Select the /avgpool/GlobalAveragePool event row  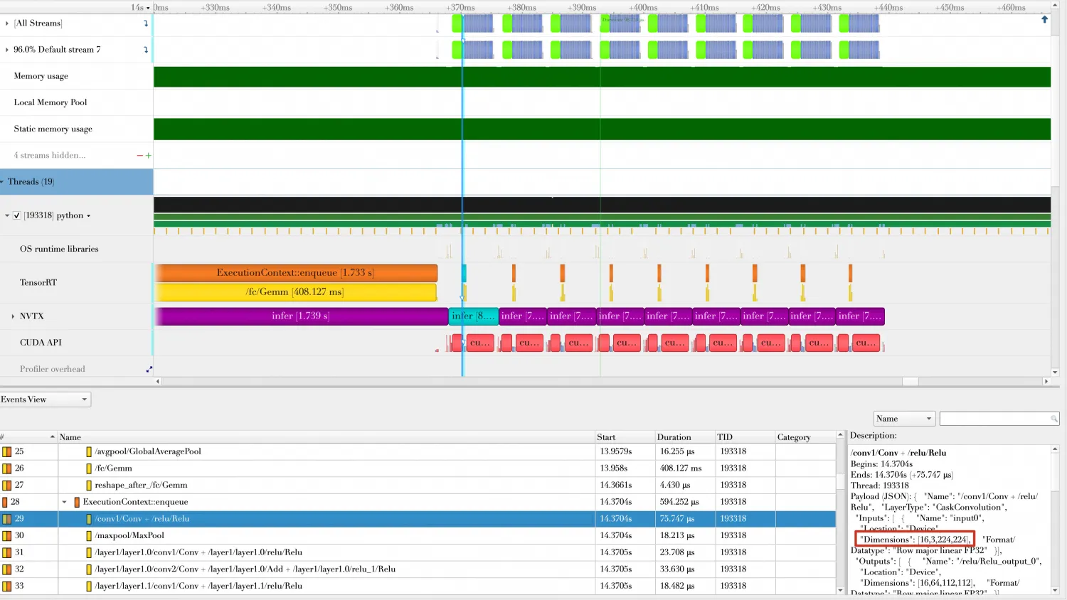[418, 451]
